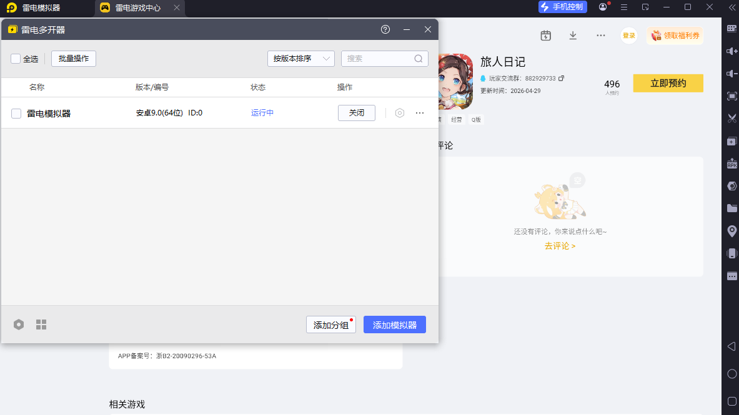Open settings gear for 雷电模拟器 row
This screenshot has height=415, width=739.
(x=400, y=113)
